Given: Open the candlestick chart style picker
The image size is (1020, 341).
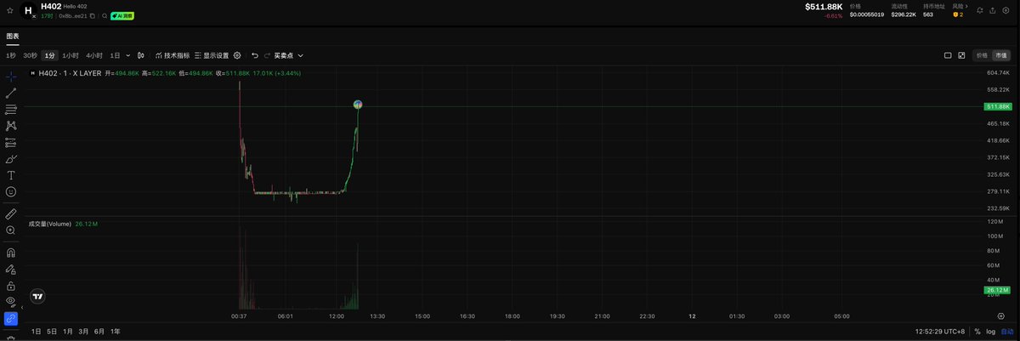Looking at the screenshot, I should click(141, 55).
